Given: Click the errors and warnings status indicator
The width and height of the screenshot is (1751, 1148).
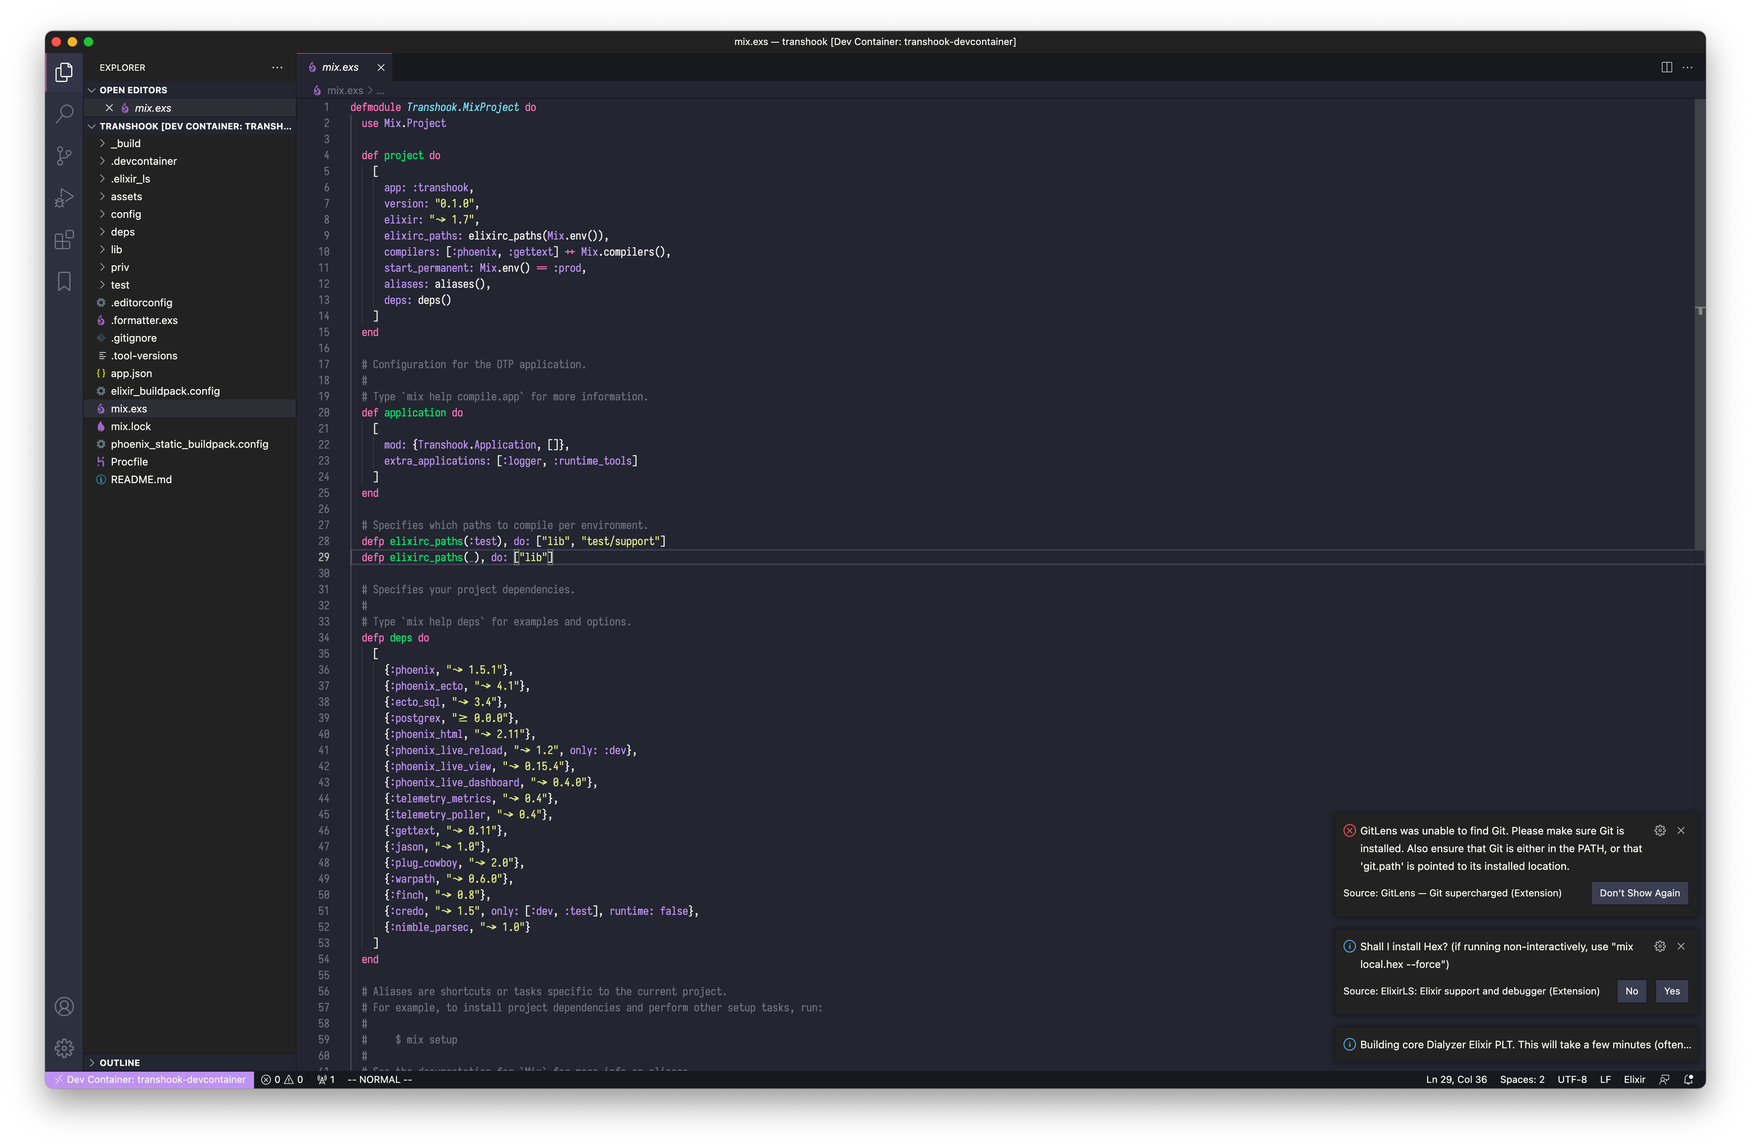Looking at the screenshot, I should click(x=282, y=1080).
